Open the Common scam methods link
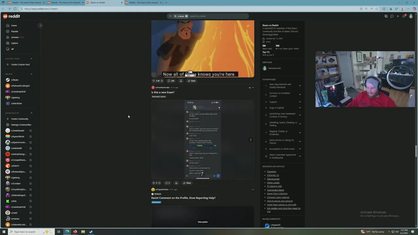 (x=278, y=197)
